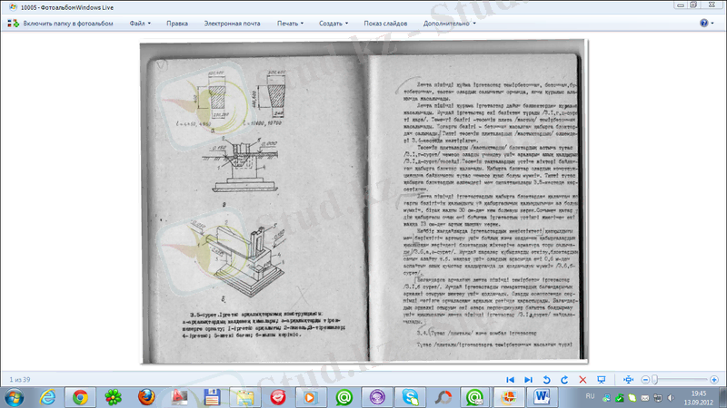Open the Файл dropdown menu

139,23
